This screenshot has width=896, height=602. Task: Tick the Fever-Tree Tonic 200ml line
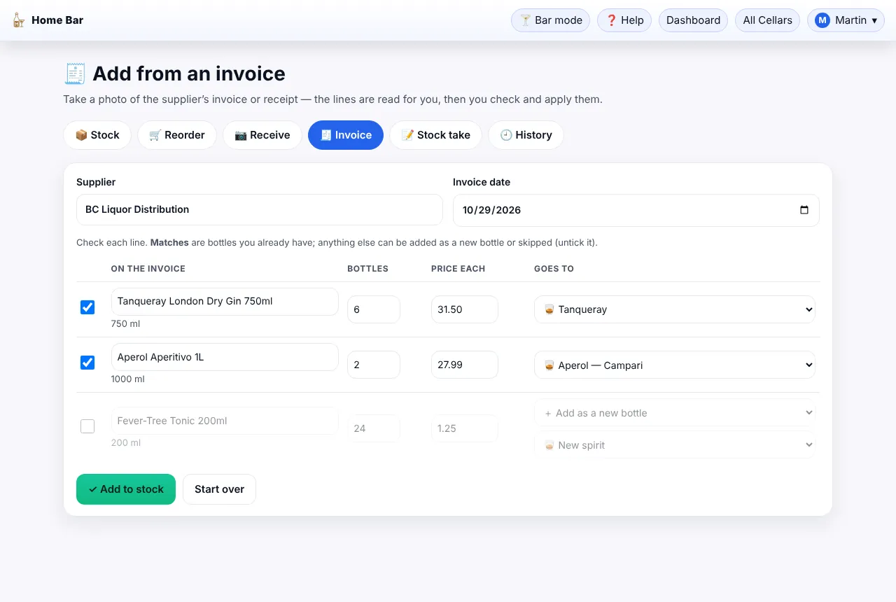click(87, 426)
